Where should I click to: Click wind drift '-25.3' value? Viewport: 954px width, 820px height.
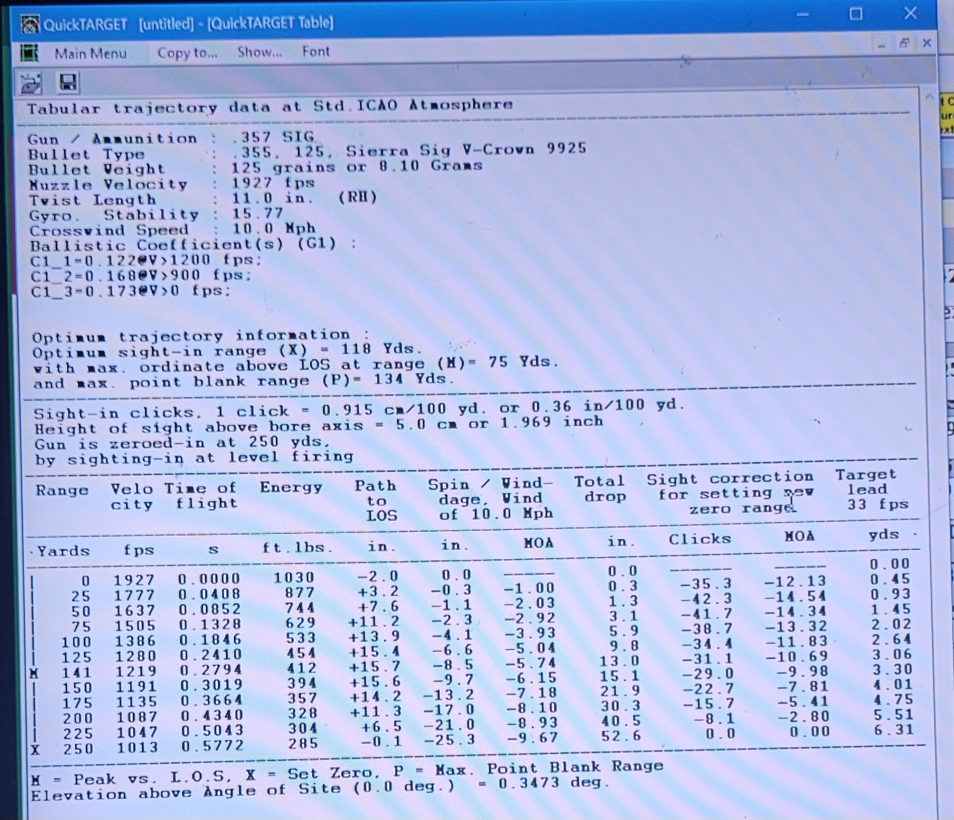point(449,739)
